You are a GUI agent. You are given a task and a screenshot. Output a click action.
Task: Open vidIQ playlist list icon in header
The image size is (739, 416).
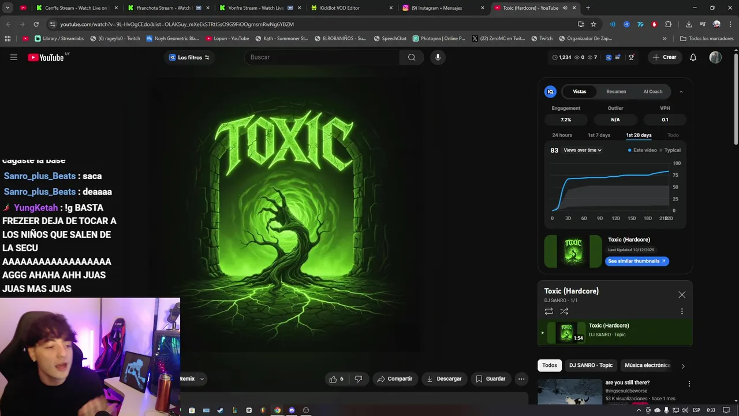618,57
